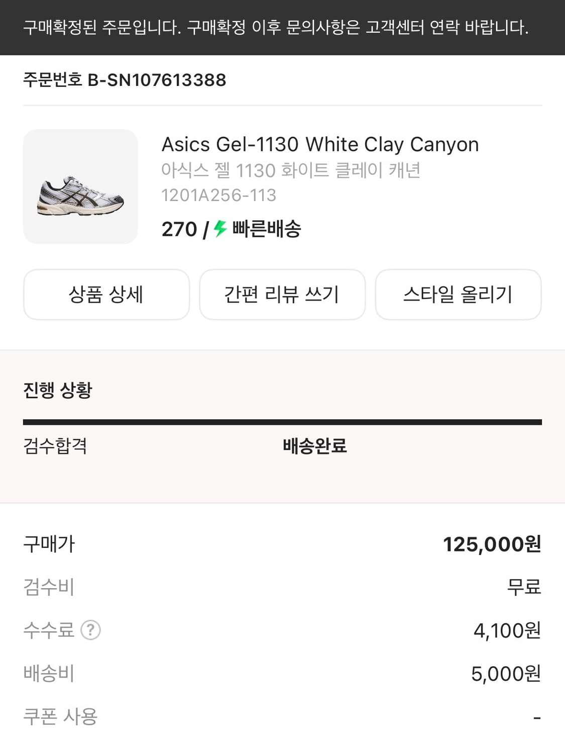Select the 배송완료 progress step
This screenshot has width=565, height=747.
314,446
